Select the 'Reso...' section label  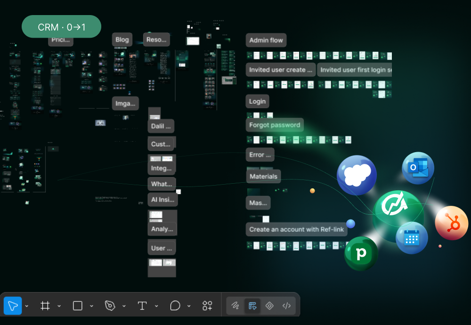coord(156,40)
